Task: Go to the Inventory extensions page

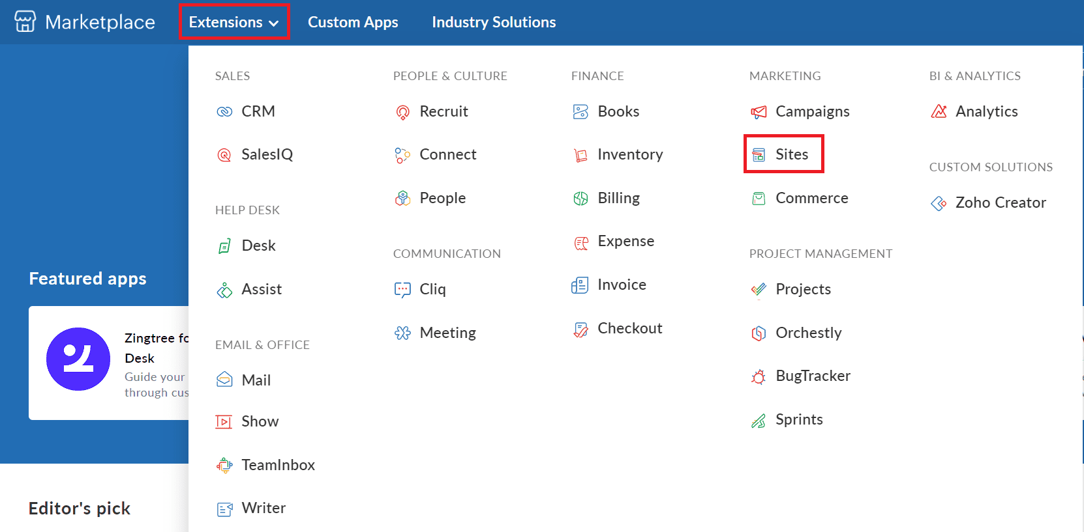Action: tap(629, 154)
